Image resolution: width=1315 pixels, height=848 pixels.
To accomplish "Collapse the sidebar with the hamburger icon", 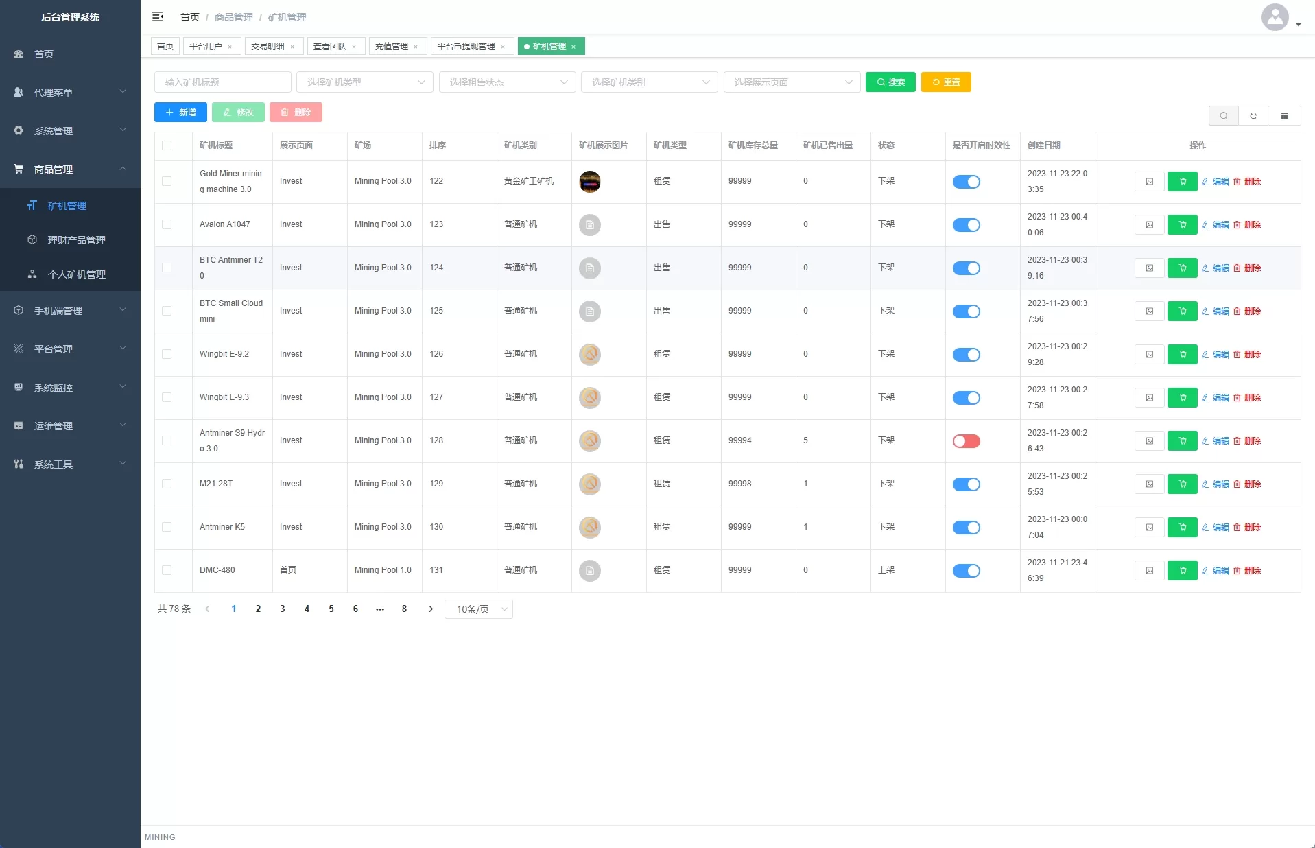I will (x=158, y=16).
